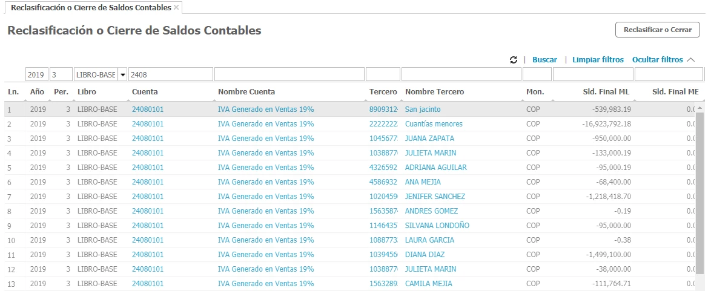The height and width of the screenshot is (291, 711).
Task: Open the LIBRO-BASE dropdown arrow
Action: [122, 75]
